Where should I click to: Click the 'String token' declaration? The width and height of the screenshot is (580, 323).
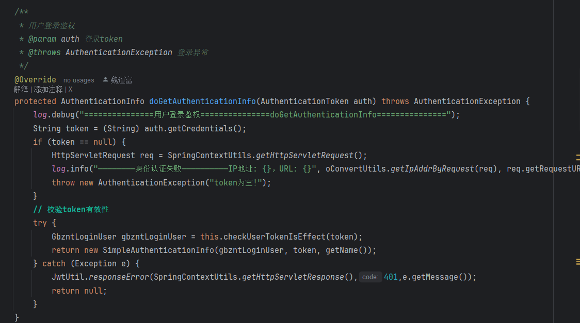(x=61, y=128)
